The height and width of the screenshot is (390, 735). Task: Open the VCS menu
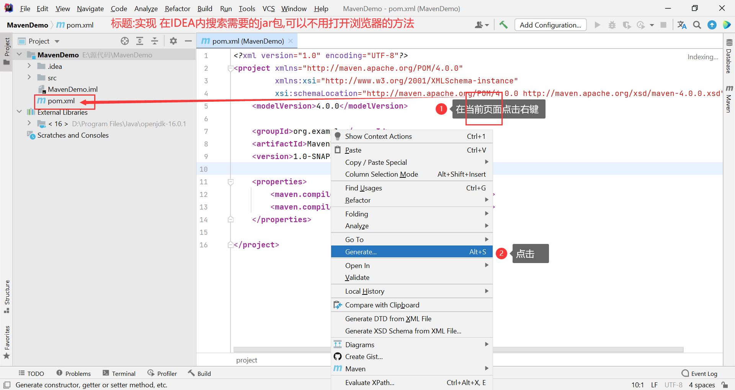(269, 8)
